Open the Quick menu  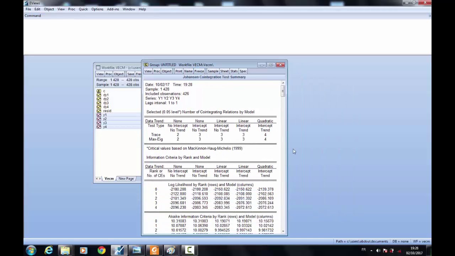tap(83, 9)
